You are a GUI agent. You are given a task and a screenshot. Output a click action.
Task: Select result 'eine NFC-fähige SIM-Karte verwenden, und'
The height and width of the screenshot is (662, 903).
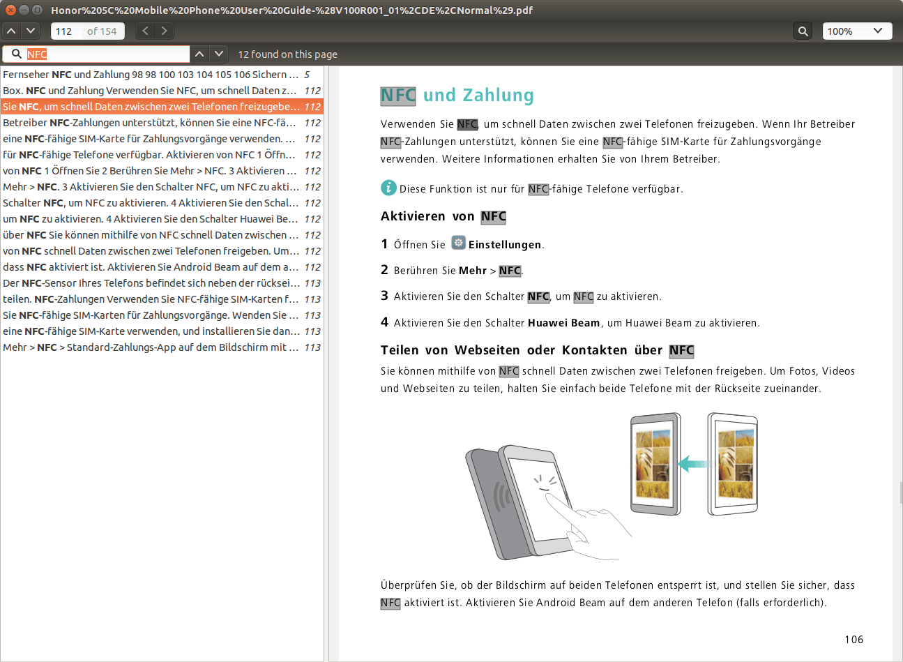click(x=162, y=331)
